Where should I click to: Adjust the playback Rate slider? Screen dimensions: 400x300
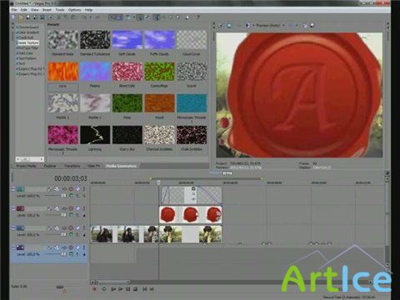click(59, 287)
